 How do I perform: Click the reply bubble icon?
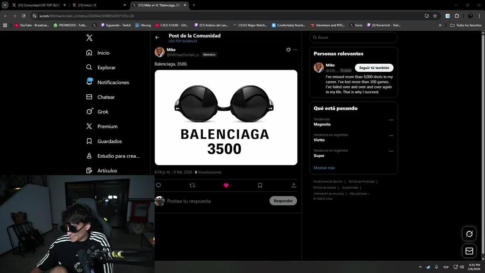point(158,185)
